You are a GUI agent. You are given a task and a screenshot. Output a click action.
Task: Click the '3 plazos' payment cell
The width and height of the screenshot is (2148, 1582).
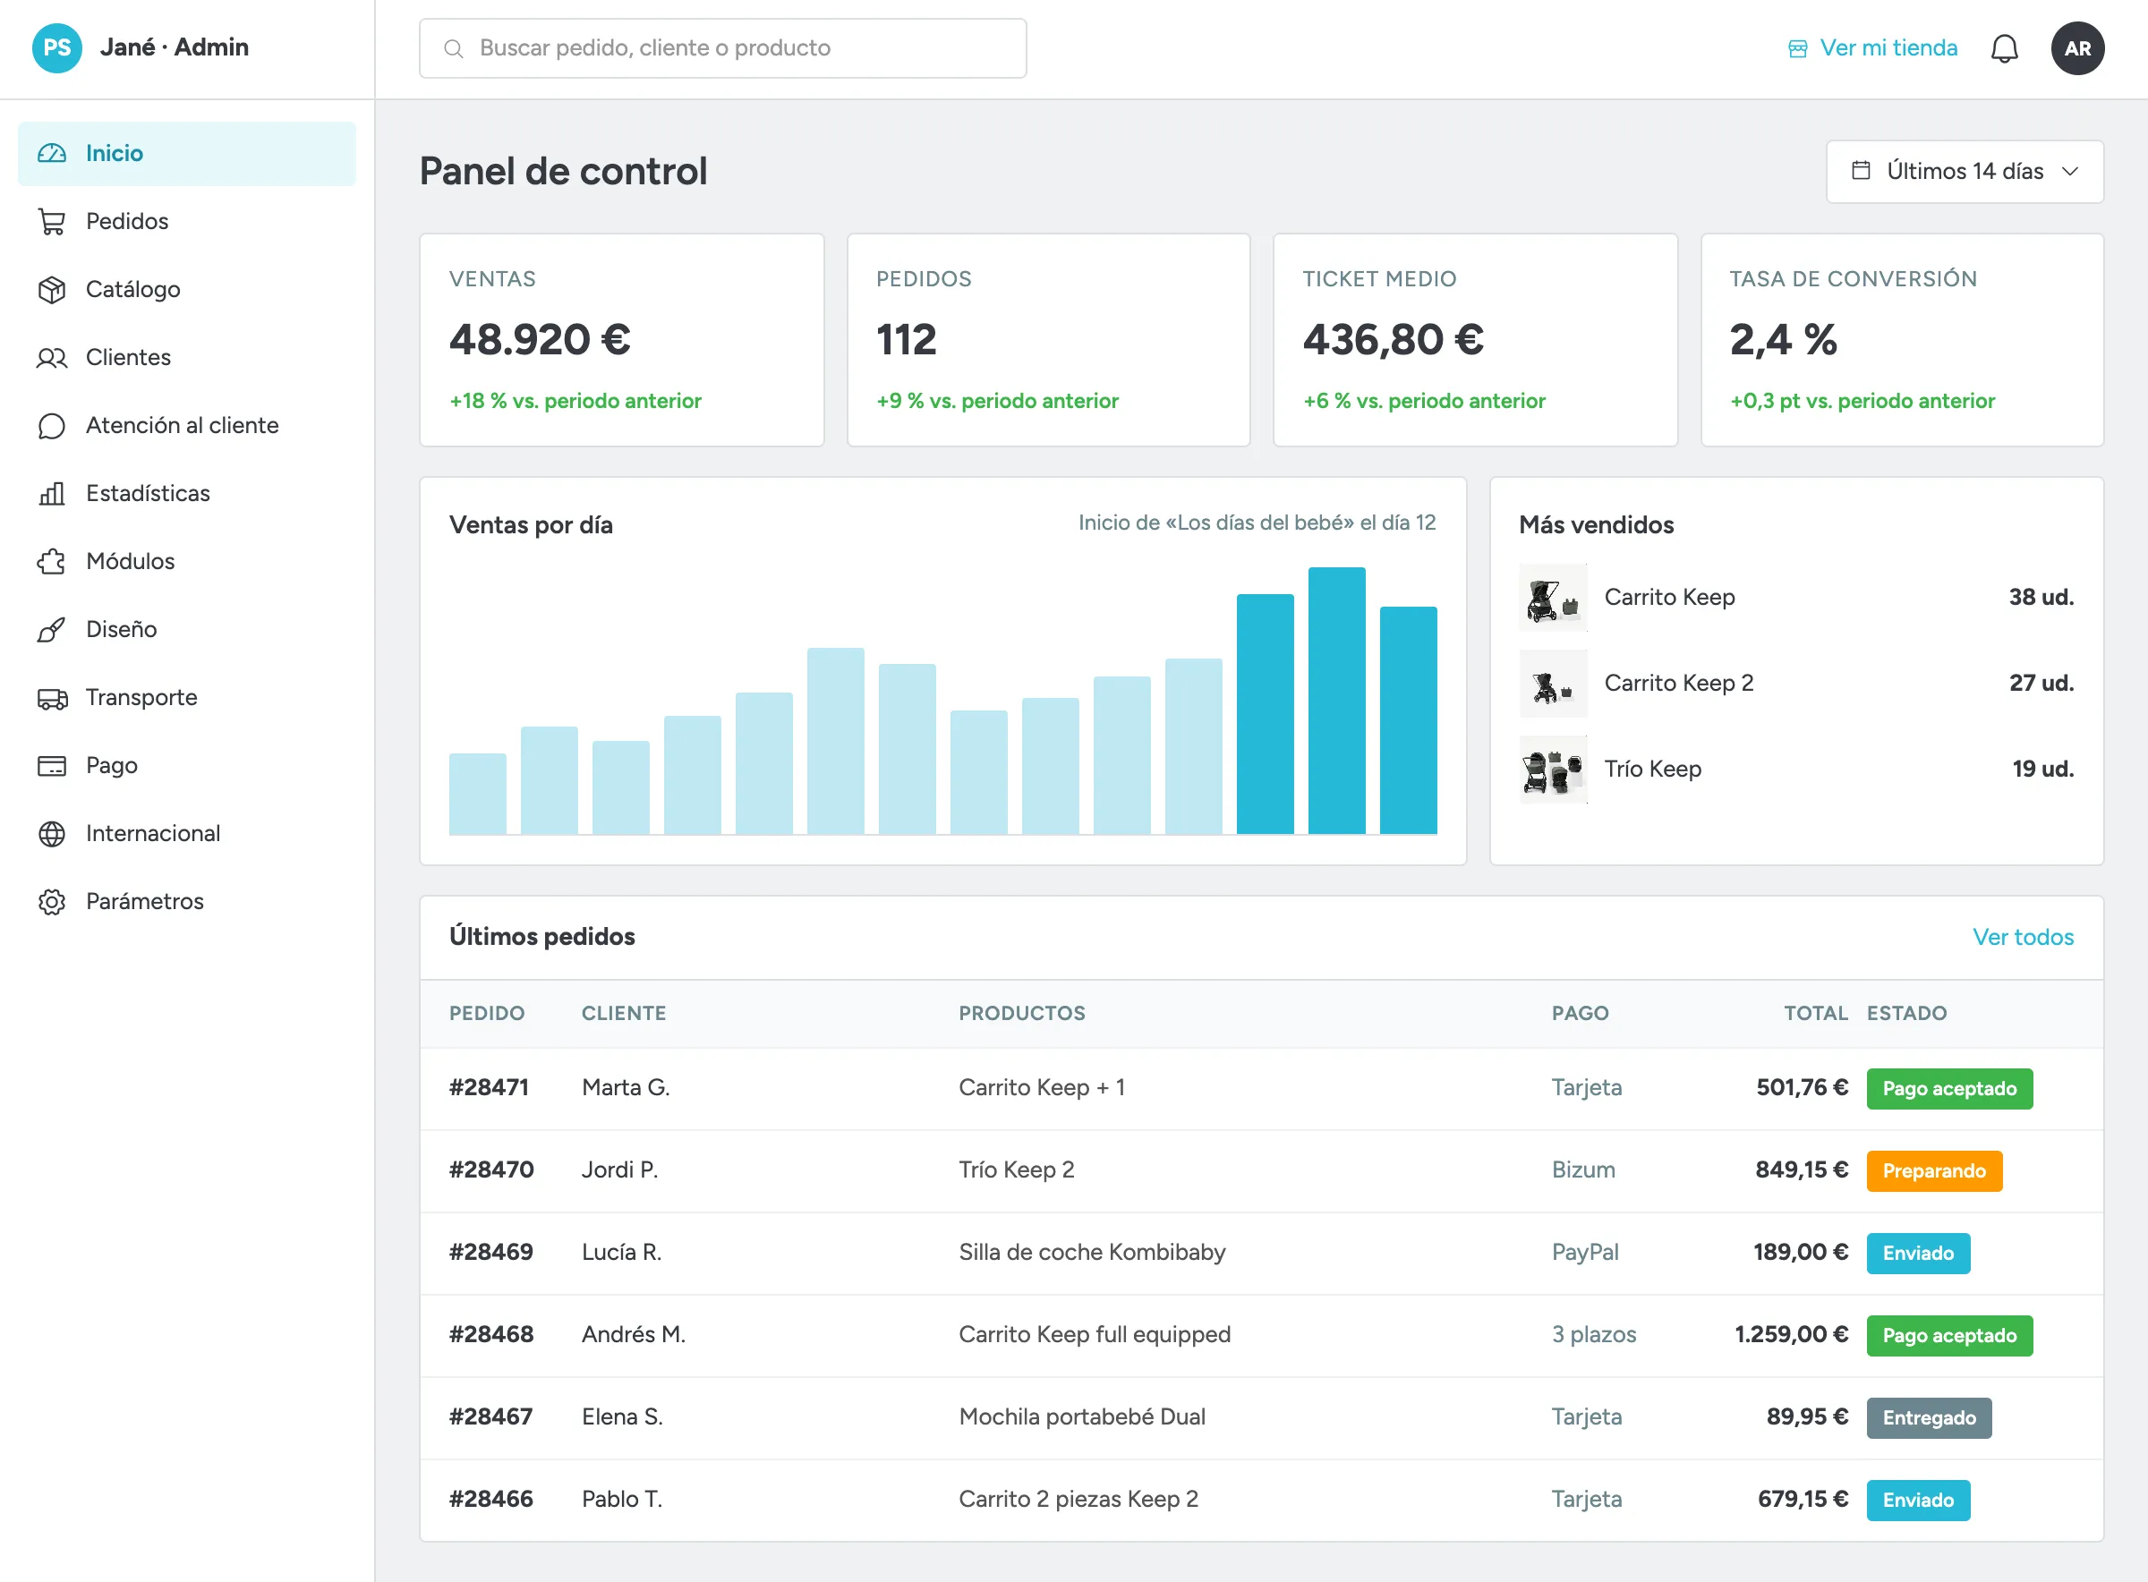1593,1334
